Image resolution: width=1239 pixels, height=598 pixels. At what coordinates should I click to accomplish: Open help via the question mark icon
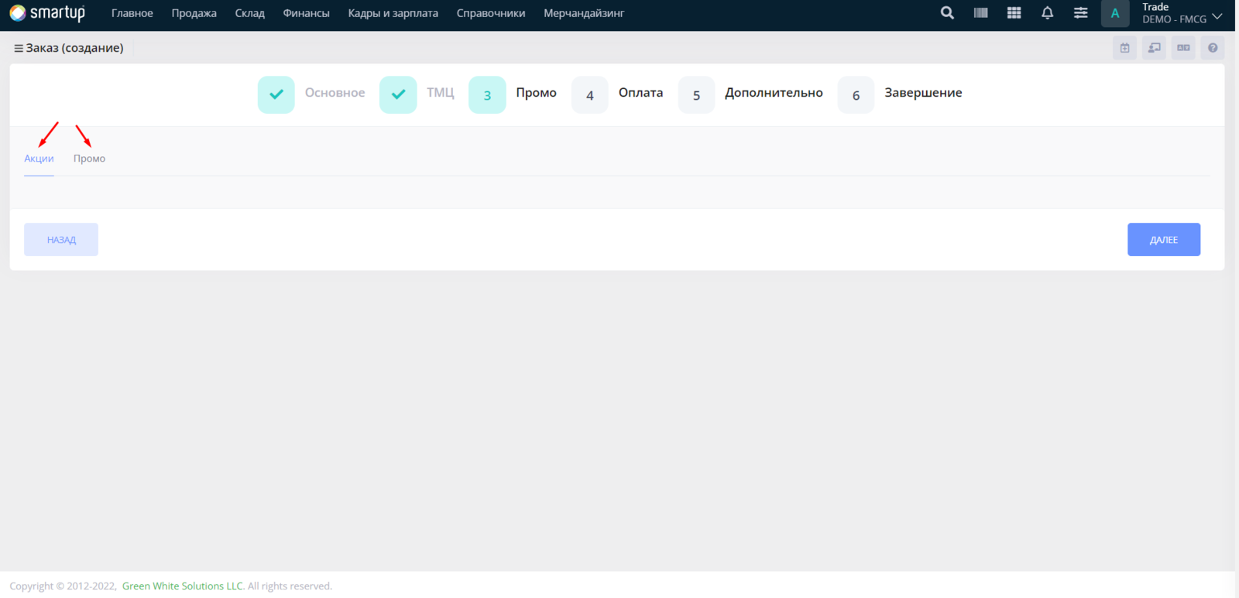click(1213, 48)
